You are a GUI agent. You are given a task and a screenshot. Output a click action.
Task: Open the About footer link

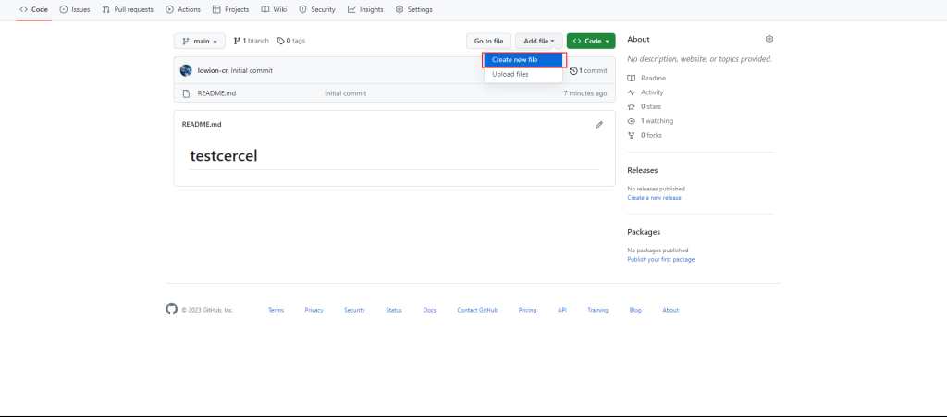(x=670, y=310)
